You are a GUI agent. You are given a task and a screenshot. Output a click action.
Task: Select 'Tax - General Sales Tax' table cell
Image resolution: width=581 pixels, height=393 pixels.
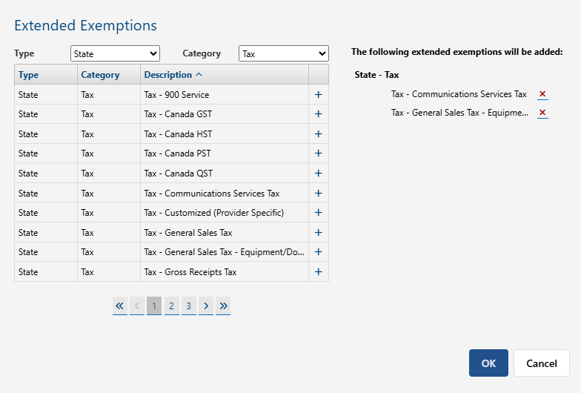point(225,233)
